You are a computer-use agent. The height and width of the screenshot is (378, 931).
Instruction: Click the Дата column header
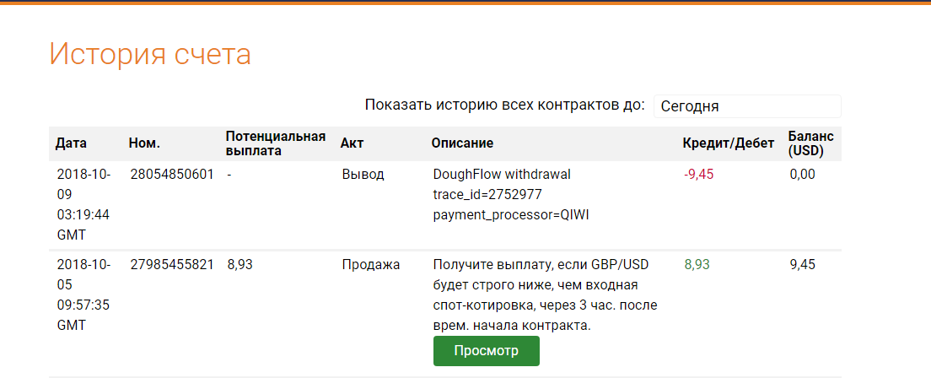71,143
